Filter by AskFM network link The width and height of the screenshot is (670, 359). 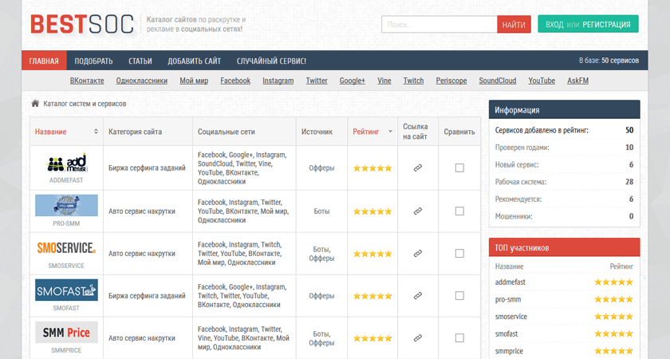pyautogui.click(x=577, y=81)
